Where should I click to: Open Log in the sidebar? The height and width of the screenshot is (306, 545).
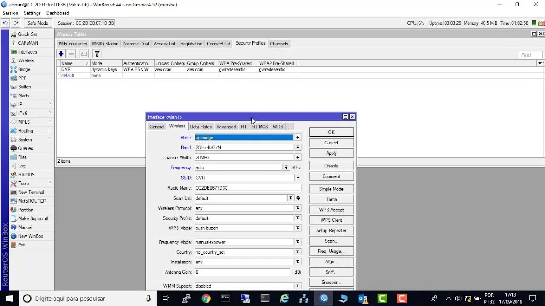point(22,166)
